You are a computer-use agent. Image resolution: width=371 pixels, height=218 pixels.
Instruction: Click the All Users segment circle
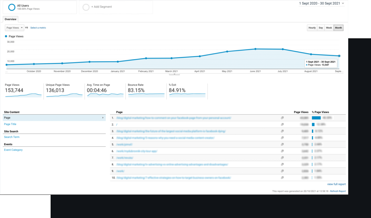[x=12, y=7]
